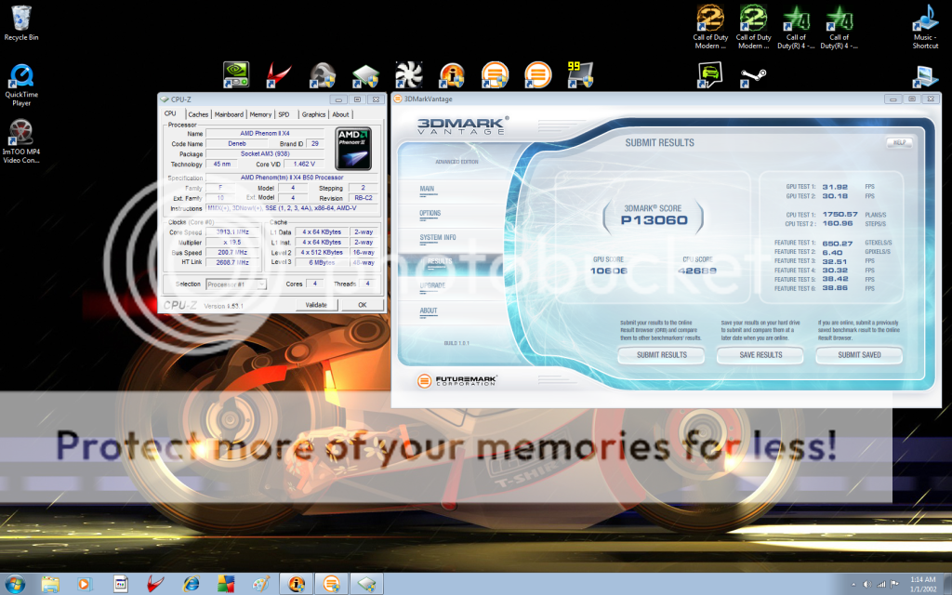Click the '3913.1 MHz' core speed value
Image resolution: width=952 pixels, height=595 pixels.
point(232,231)
